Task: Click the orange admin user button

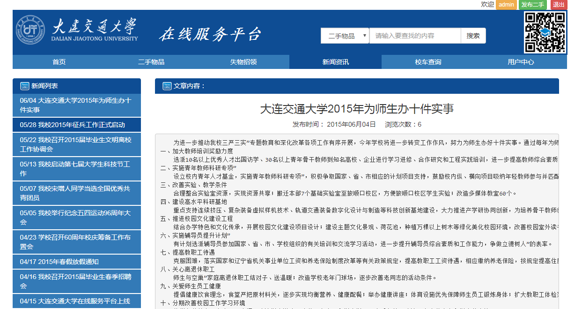Action: (x=506, y=5)
